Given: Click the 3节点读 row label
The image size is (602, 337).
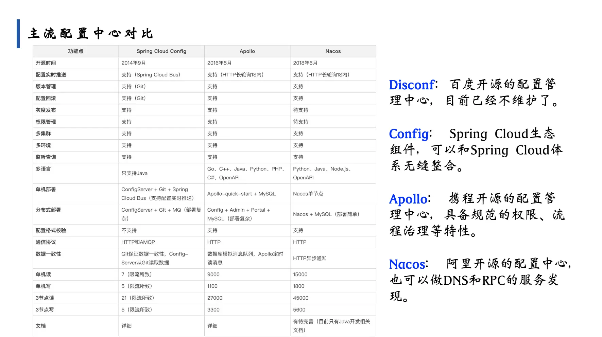Looking at the screenshot, I should pos(45,298).
